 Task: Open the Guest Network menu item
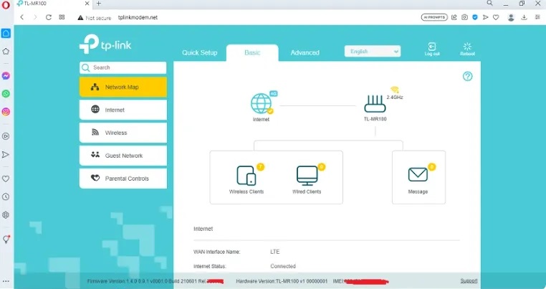123,156
